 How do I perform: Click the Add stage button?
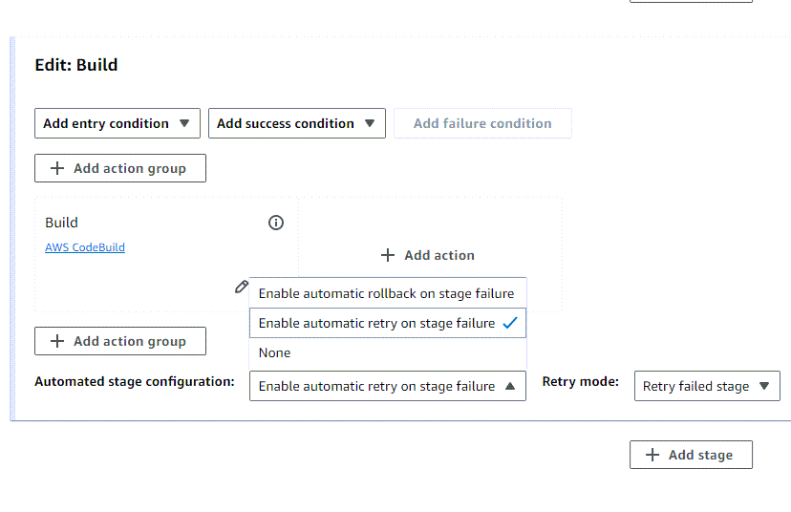pos(690,455)
